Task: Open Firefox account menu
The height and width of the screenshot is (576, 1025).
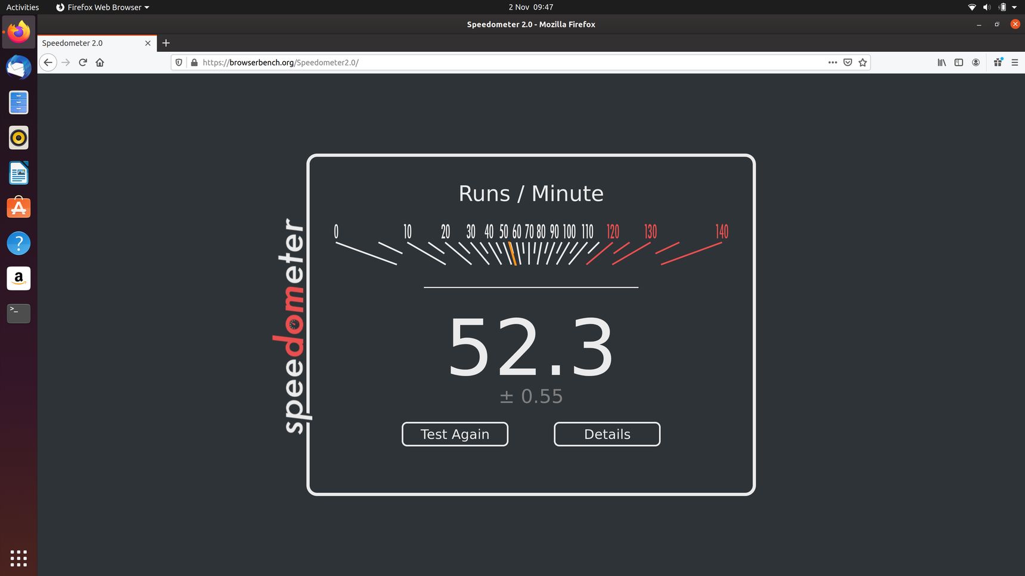Action: pyautogui.click(x=976, y=62)
